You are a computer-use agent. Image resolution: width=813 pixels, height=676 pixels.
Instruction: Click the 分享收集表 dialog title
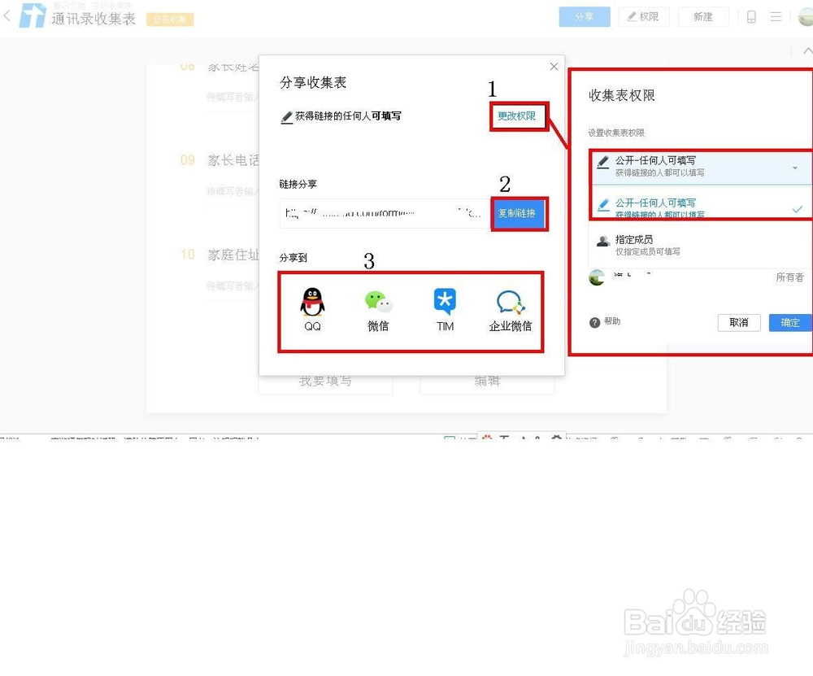pyautogui.click(x=313, y=82)
